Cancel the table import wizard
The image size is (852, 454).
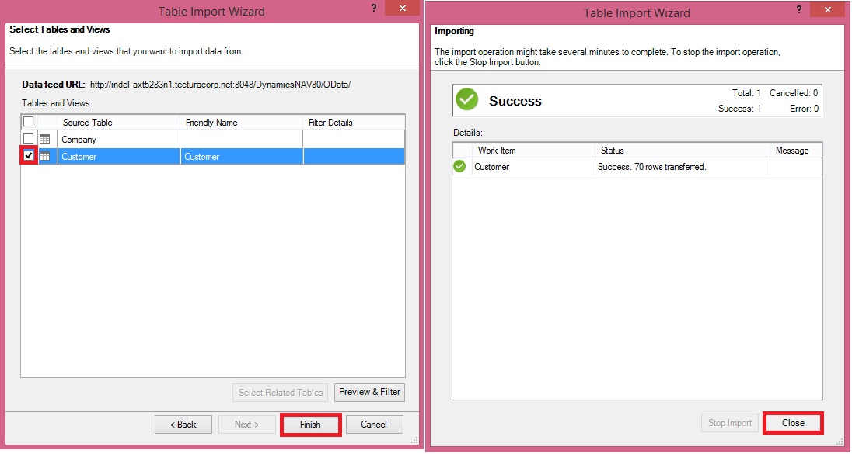(x=374, y=425)
